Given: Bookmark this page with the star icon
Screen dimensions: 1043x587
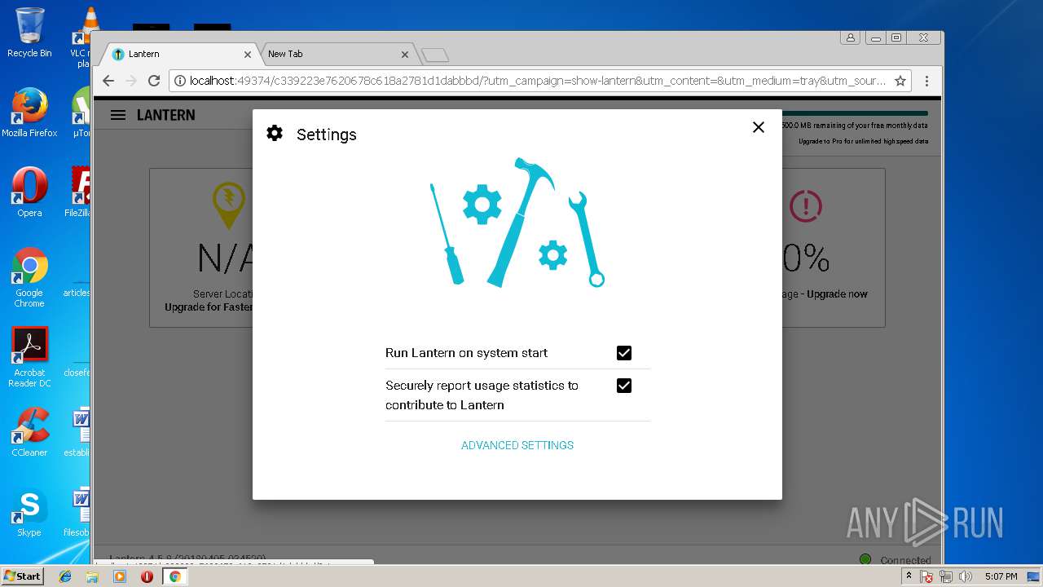Looking at the screenshot, I should 900,81.
